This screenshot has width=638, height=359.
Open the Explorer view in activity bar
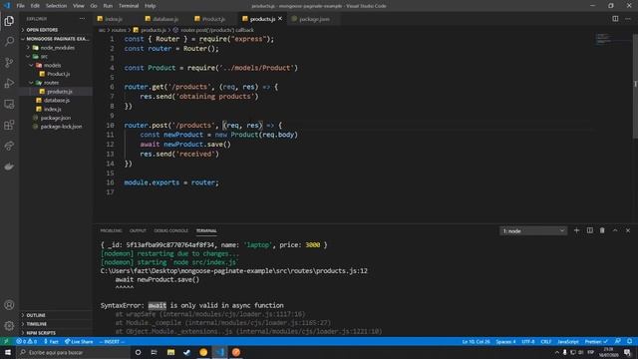coord(9,21)
